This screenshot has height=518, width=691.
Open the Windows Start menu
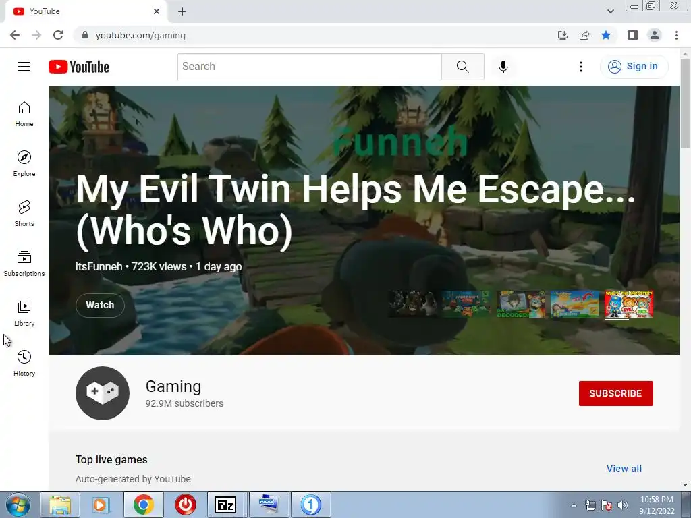(x=17, y=505)
